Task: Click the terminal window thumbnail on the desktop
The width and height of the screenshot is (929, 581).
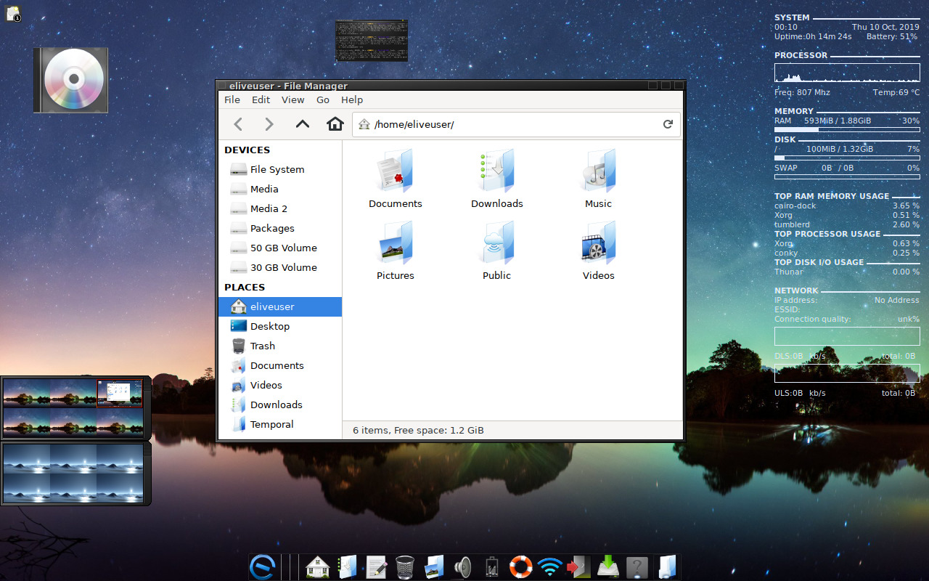Action: point(372,41)
